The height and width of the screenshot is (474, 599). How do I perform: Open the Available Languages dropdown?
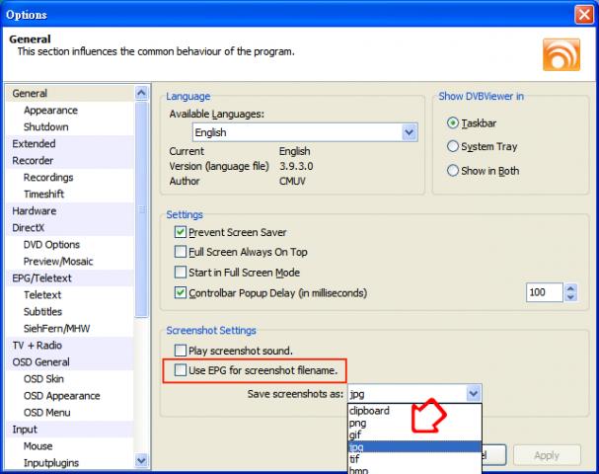(x=409, y=131)
